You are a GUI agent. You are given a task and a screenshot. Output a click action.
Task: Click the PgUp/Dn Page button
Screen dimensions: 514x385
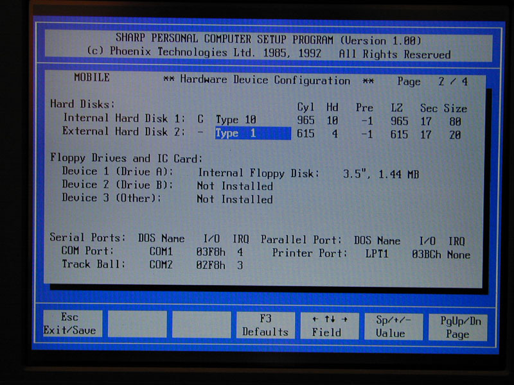457,327
